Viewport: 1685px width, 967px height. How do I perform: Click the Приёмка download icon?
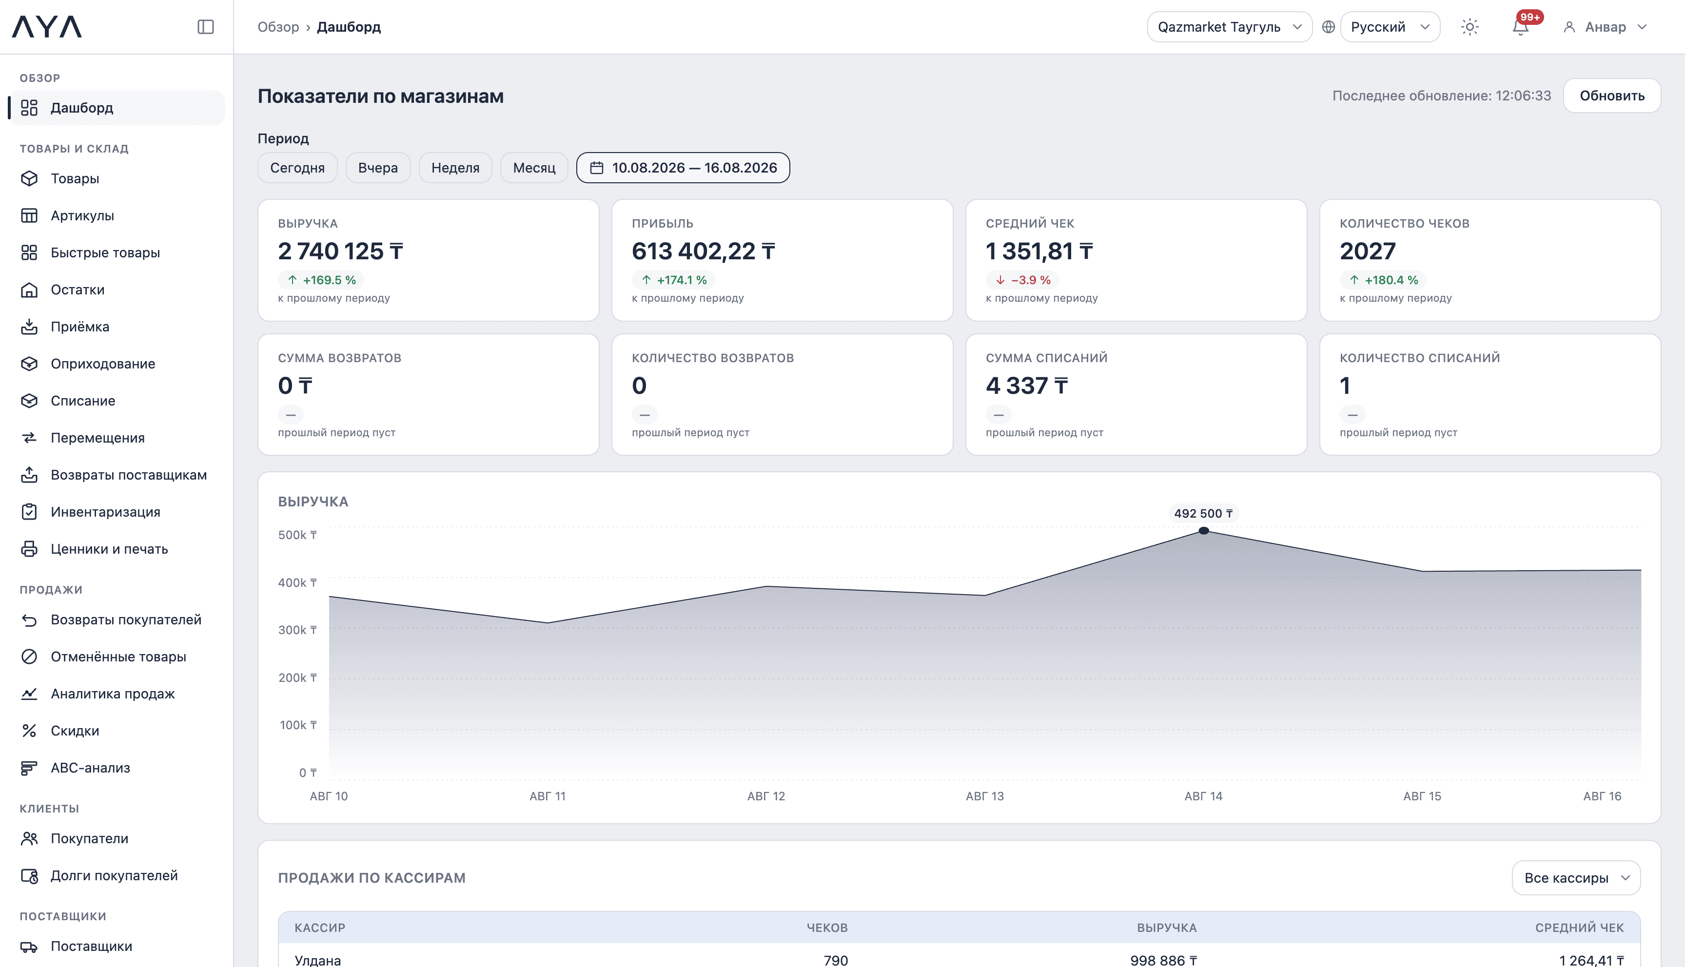[x=29, y=327]
